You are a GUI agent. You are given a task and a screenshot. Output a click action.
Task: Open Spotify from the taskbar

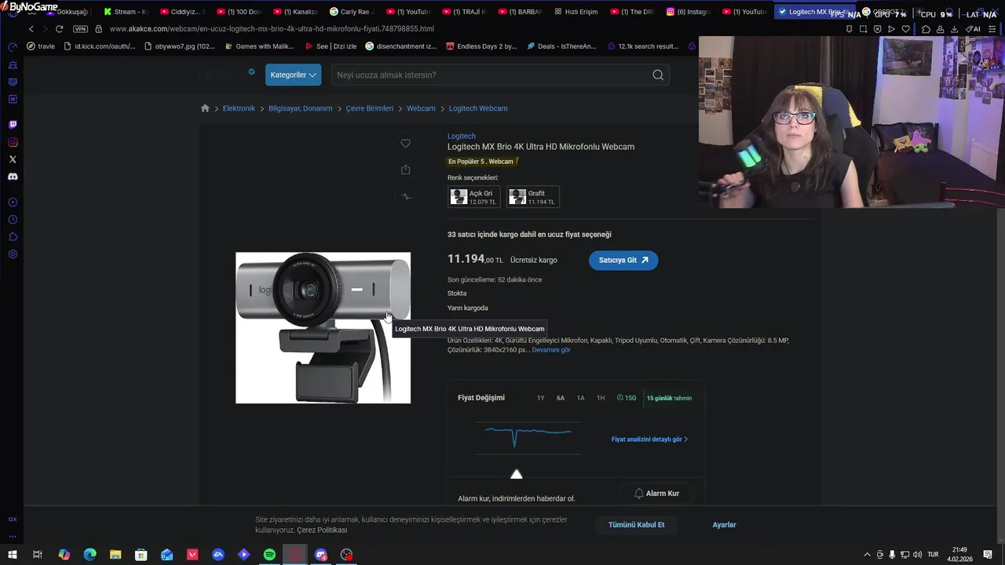click(x=269, y=555)
